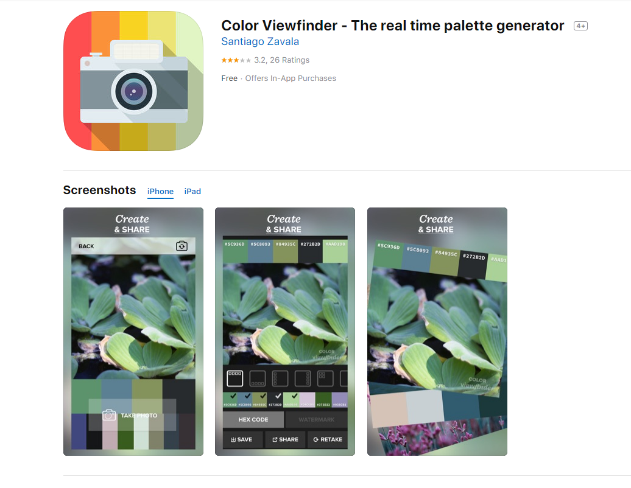631x488 pixels.
Task: Choose the third palette layout icon
Action: click(280, 378)
